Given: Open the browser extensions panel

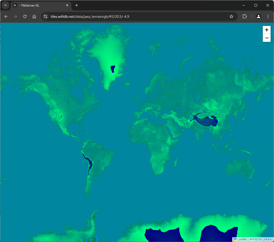Looking at the screenshot, I should pos(244,16).
